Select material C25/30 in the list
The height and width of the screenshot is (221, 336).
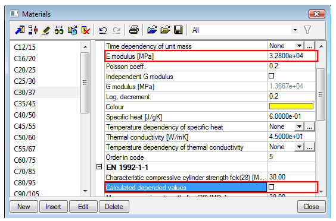(24, 81)
